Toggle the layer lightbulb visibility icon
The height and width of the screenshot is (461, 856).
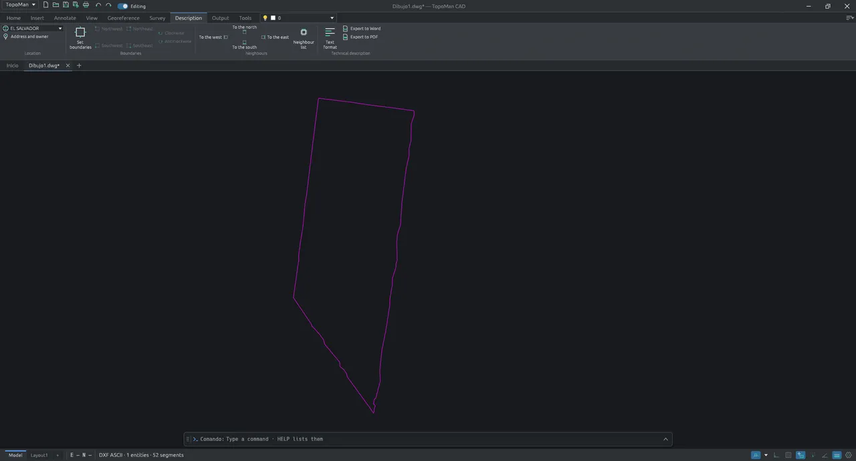point(265,18)
